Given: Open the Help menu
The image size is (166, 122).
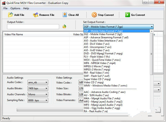Looking at the screenshot, I should [x=26, y=8].
